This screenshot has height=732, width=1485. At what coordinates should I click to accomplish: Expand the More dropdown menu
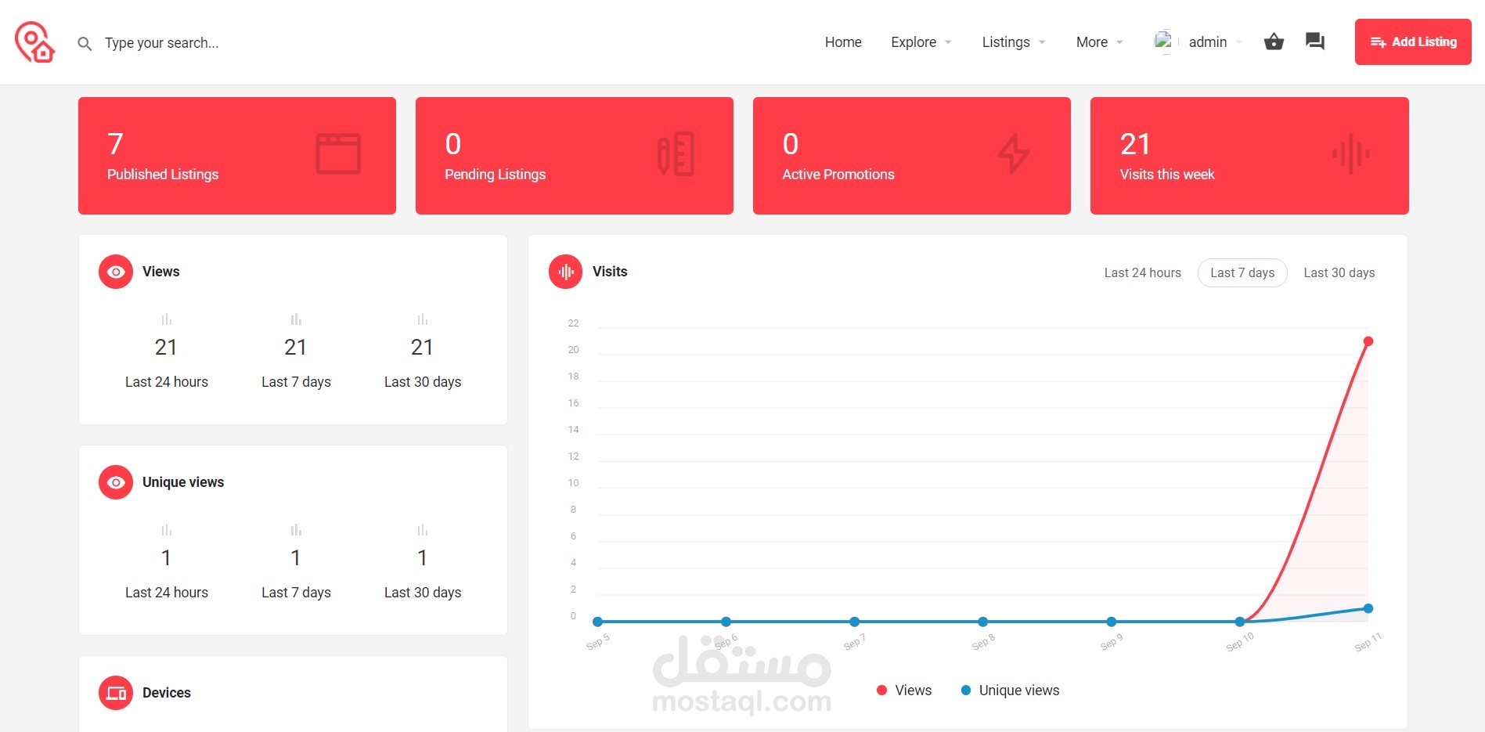coord(1100,42)
